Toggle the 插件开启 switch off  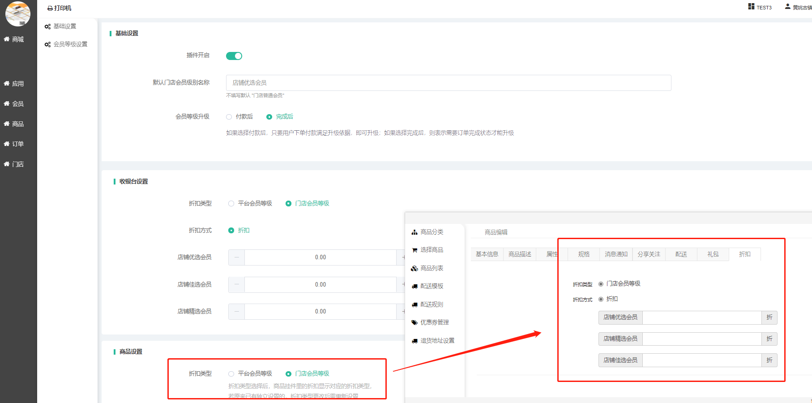point(234,56)
